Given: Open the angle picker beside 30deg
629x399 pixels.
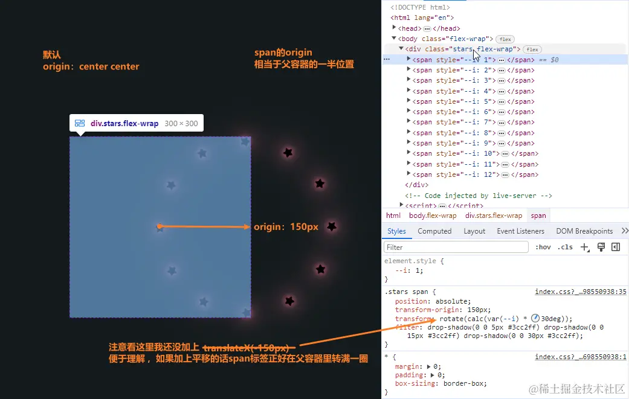Looking at the screenshot, I should [535, 319].
